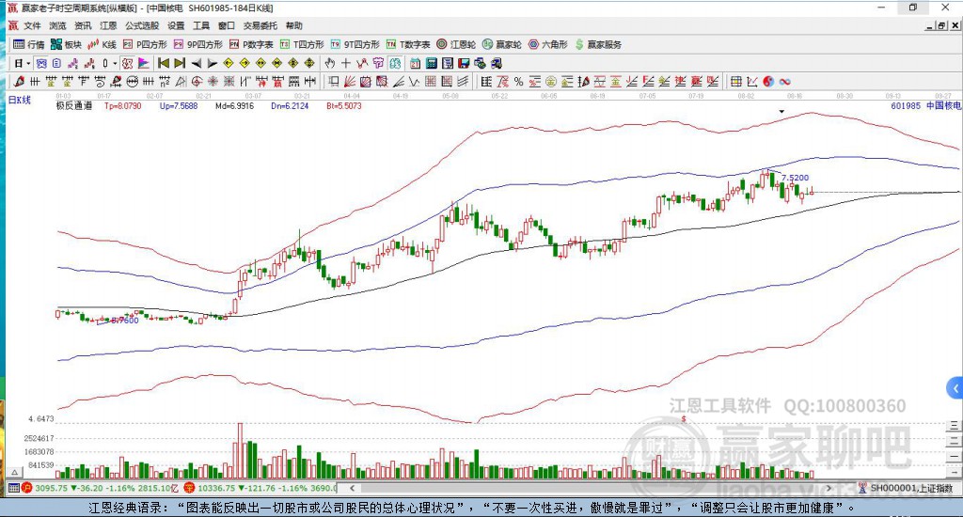
Task: Open the 浏览 menu
Action: [57, 25]
